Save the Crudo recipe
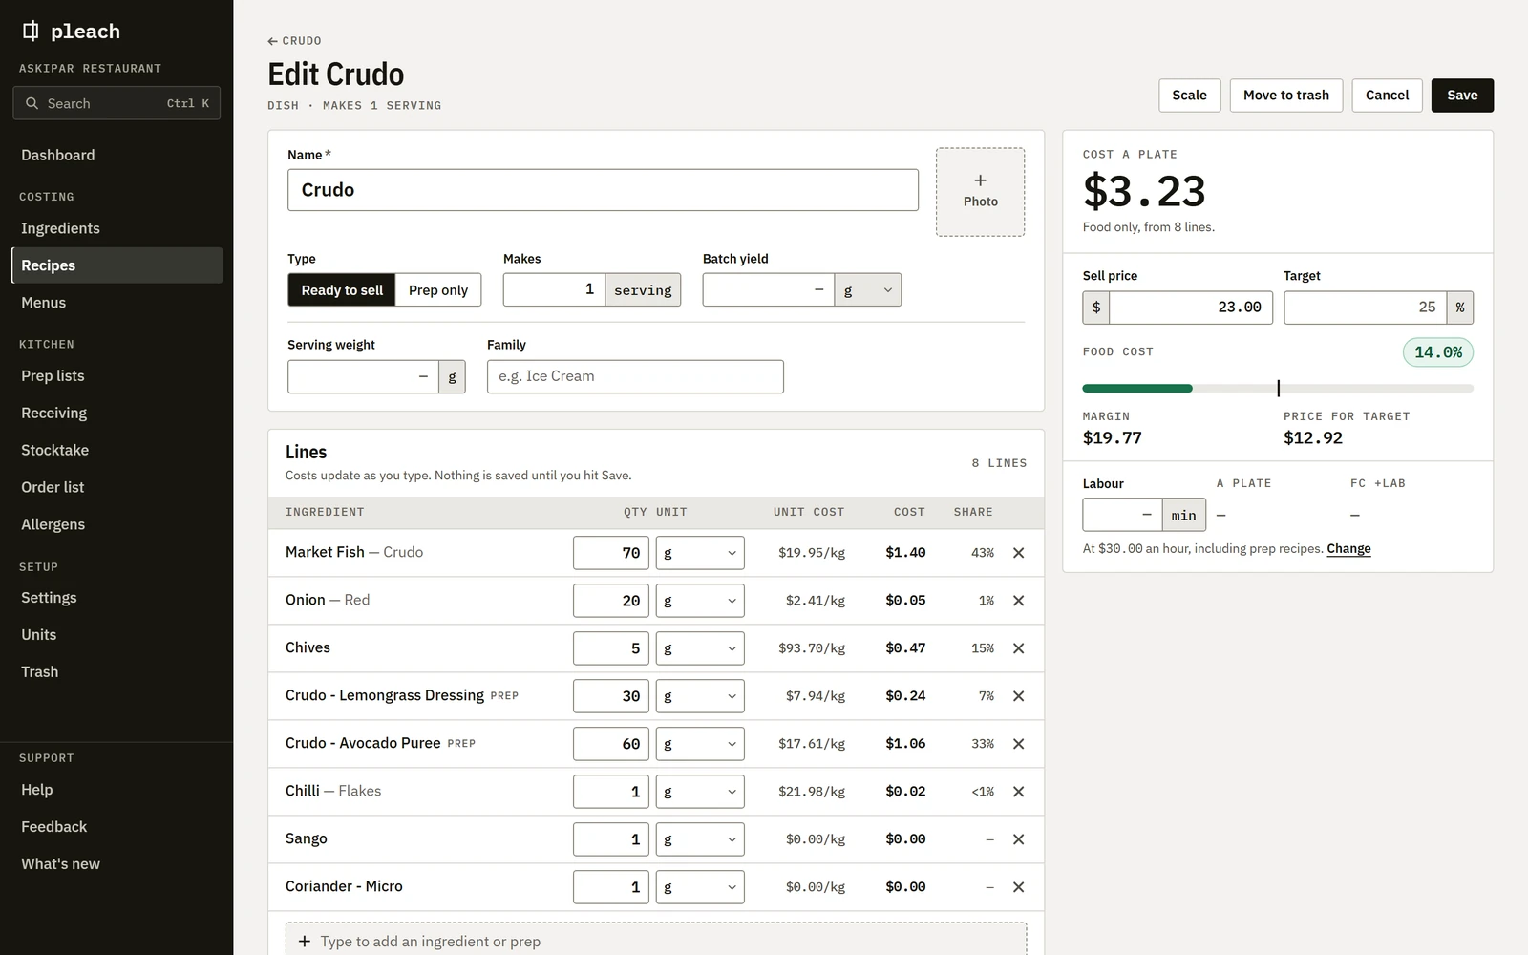 pyautogui.click(x=1462, y=95)
